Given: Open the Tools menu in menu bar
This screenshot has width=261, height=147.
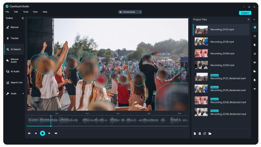Looking at the screenshot, I should pos(26,12).
